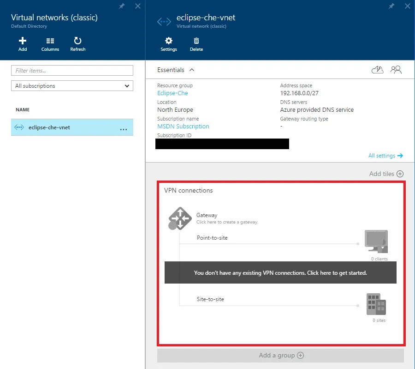This screenshot has height=369, width=415.
Task: Click the Site-to-site label
Action: coord(210,299)
